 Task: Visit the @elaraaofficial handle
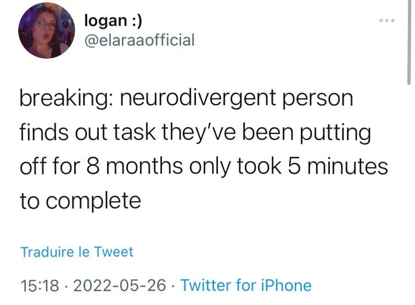139,40
